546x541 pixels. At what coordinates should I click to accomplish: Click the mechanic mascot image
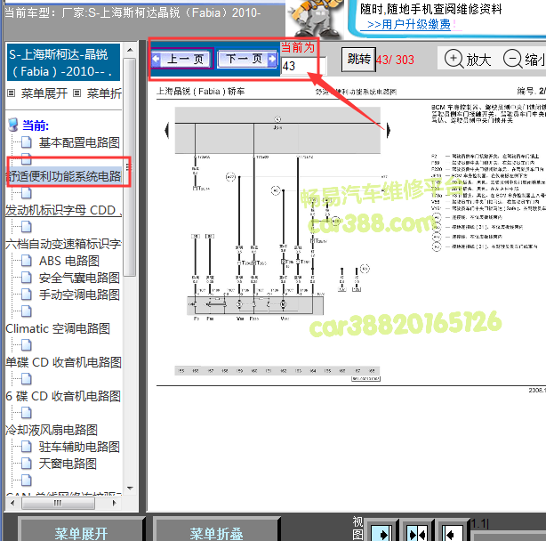point(317,19)
